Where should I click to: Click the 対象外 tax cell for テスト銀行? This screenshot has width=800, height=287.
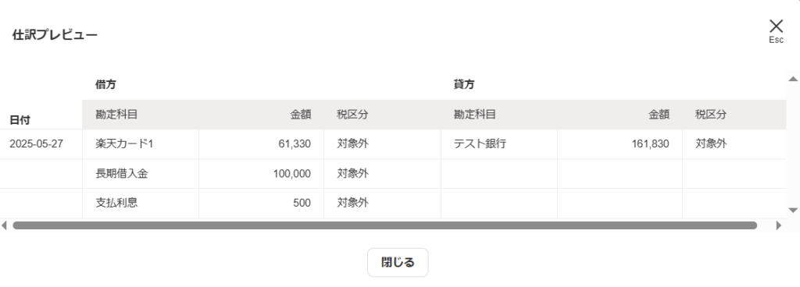[x=734, y=144]
